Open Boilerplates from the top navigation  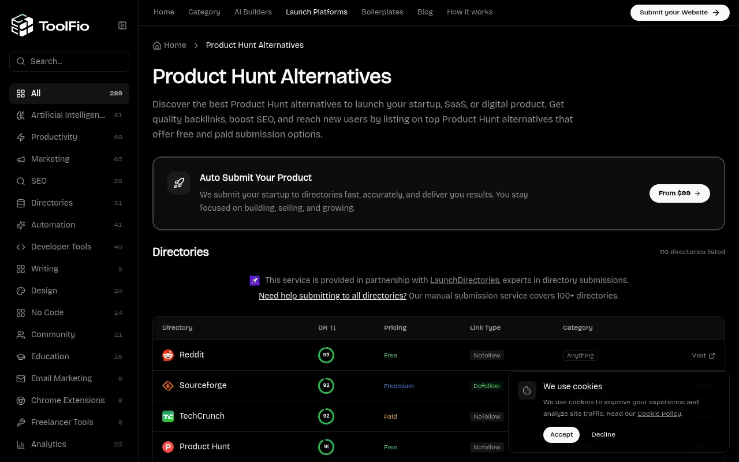click(382, 12)
